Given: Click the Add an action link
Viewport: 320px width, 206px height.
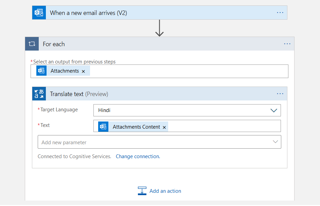Looking at the screenshot, I should click(x=165, y=191).
